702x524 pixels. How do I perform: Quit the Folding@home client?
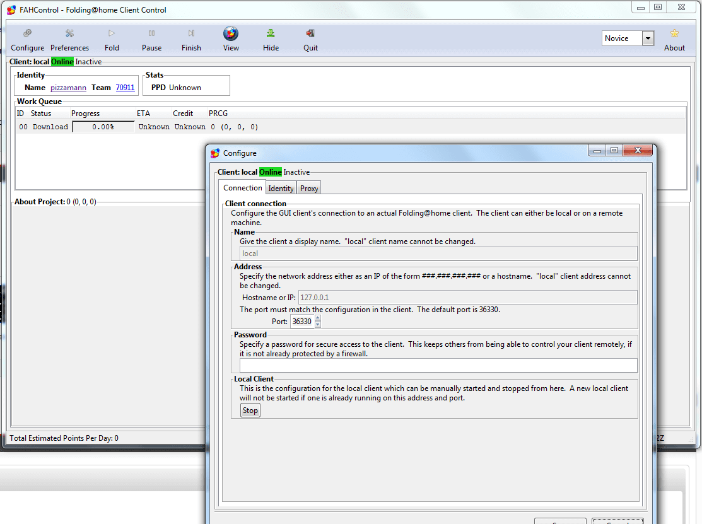pos(310,40)
